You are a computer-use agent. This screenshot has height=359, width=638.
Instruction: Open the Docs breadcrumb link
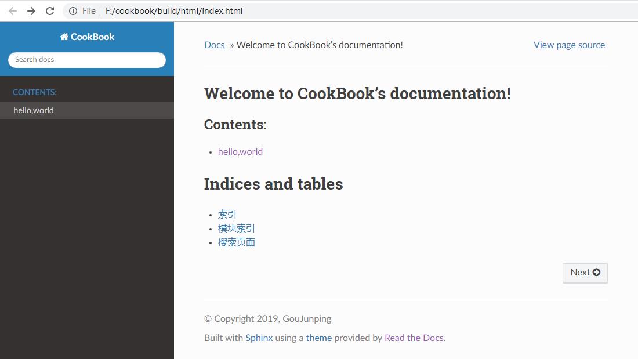215,45
